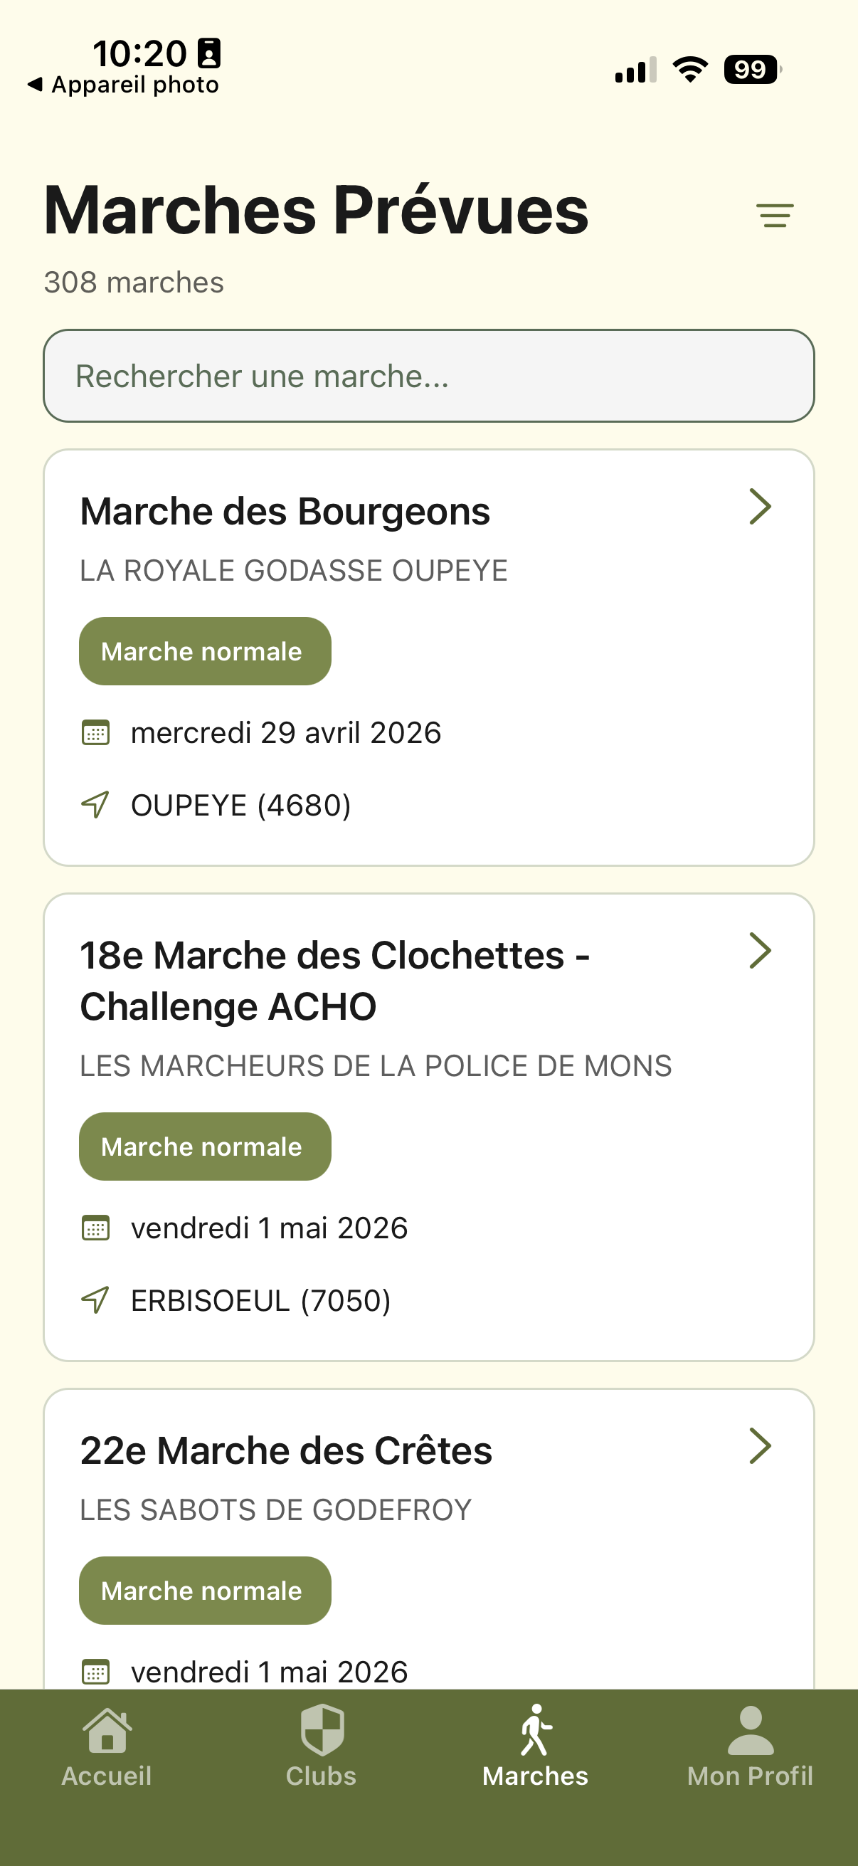Image resolution: width=858 pixels, height=1866 pixels.
Task: Tap calendar icon for mercredi 29 avril
Action: click(95, 732)
